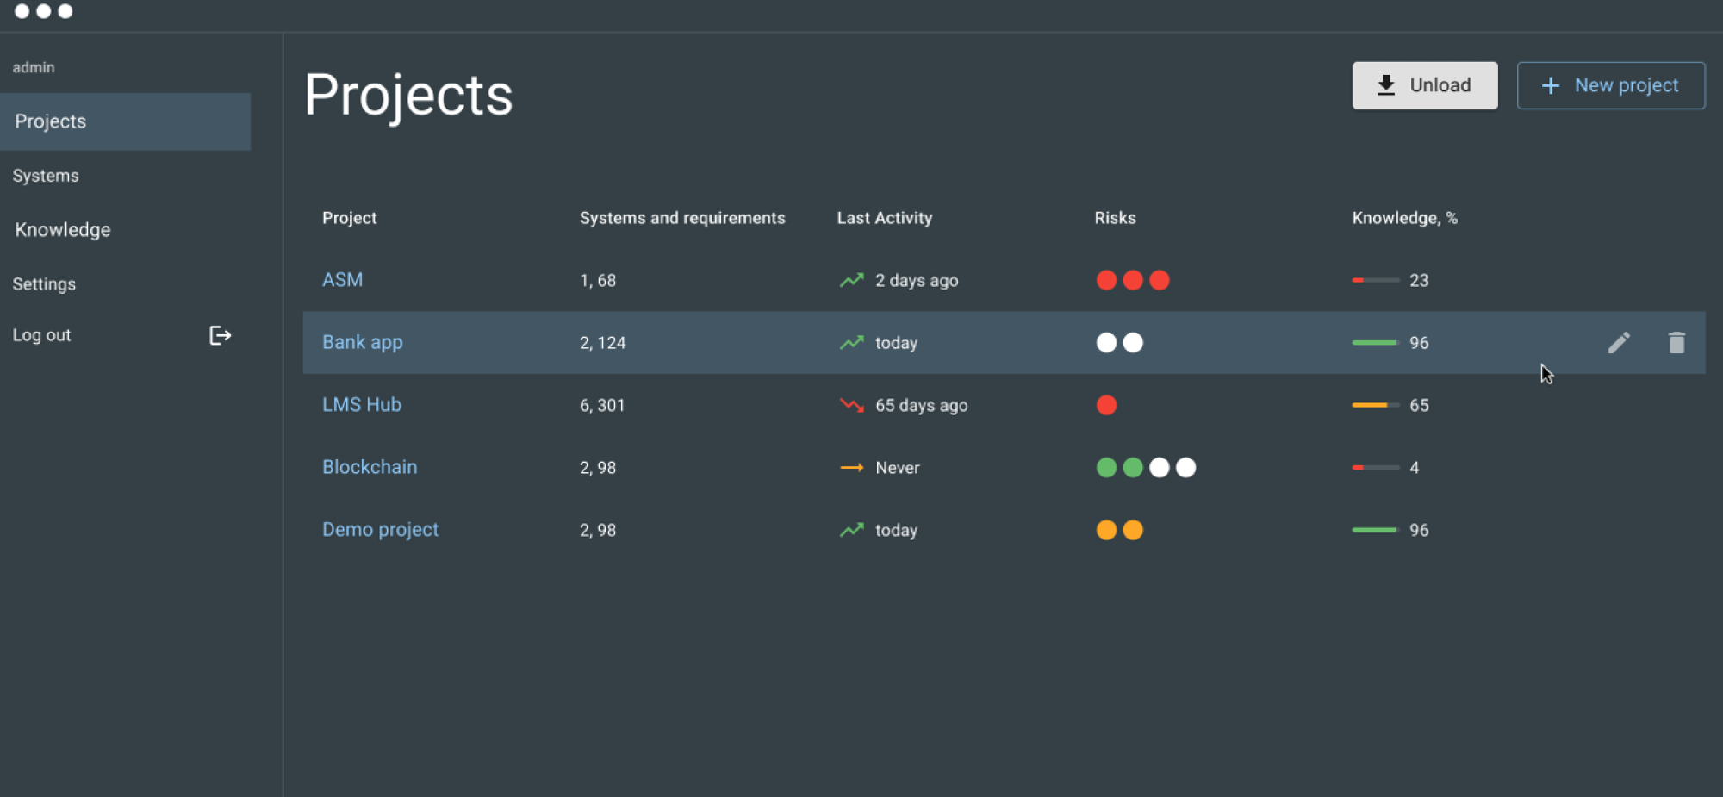Click the first red risk dot for ASM

[x=1106, y=281]
